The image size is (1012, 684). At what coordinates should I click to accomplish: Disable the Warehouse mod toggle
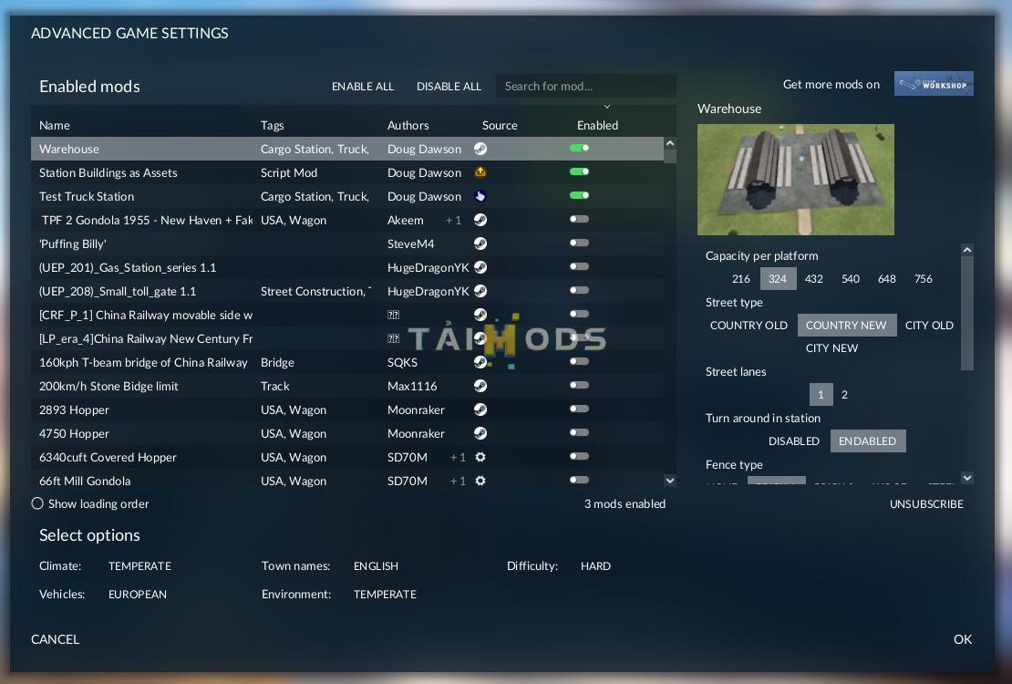click(579, 148)
